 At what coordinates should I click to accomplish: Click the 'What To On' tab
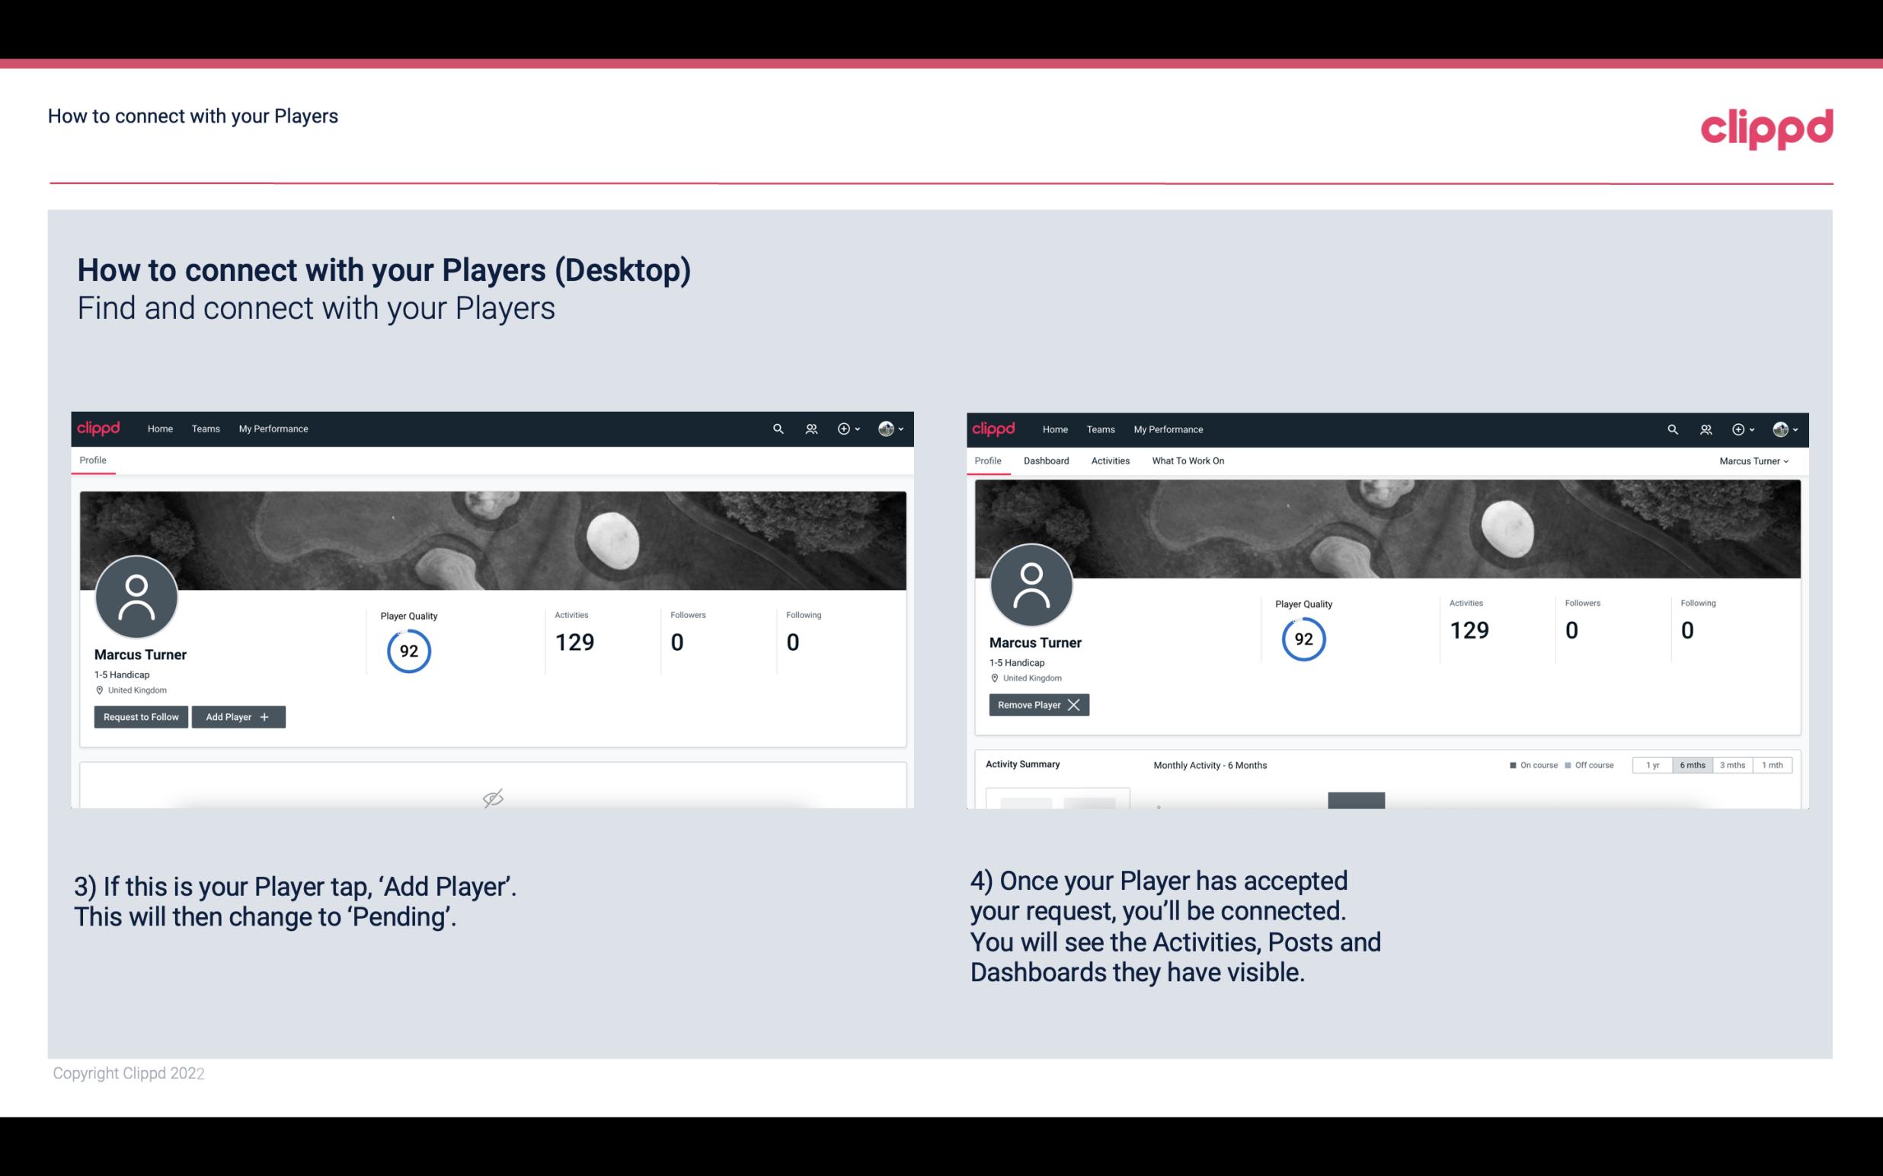(1188, 461)
